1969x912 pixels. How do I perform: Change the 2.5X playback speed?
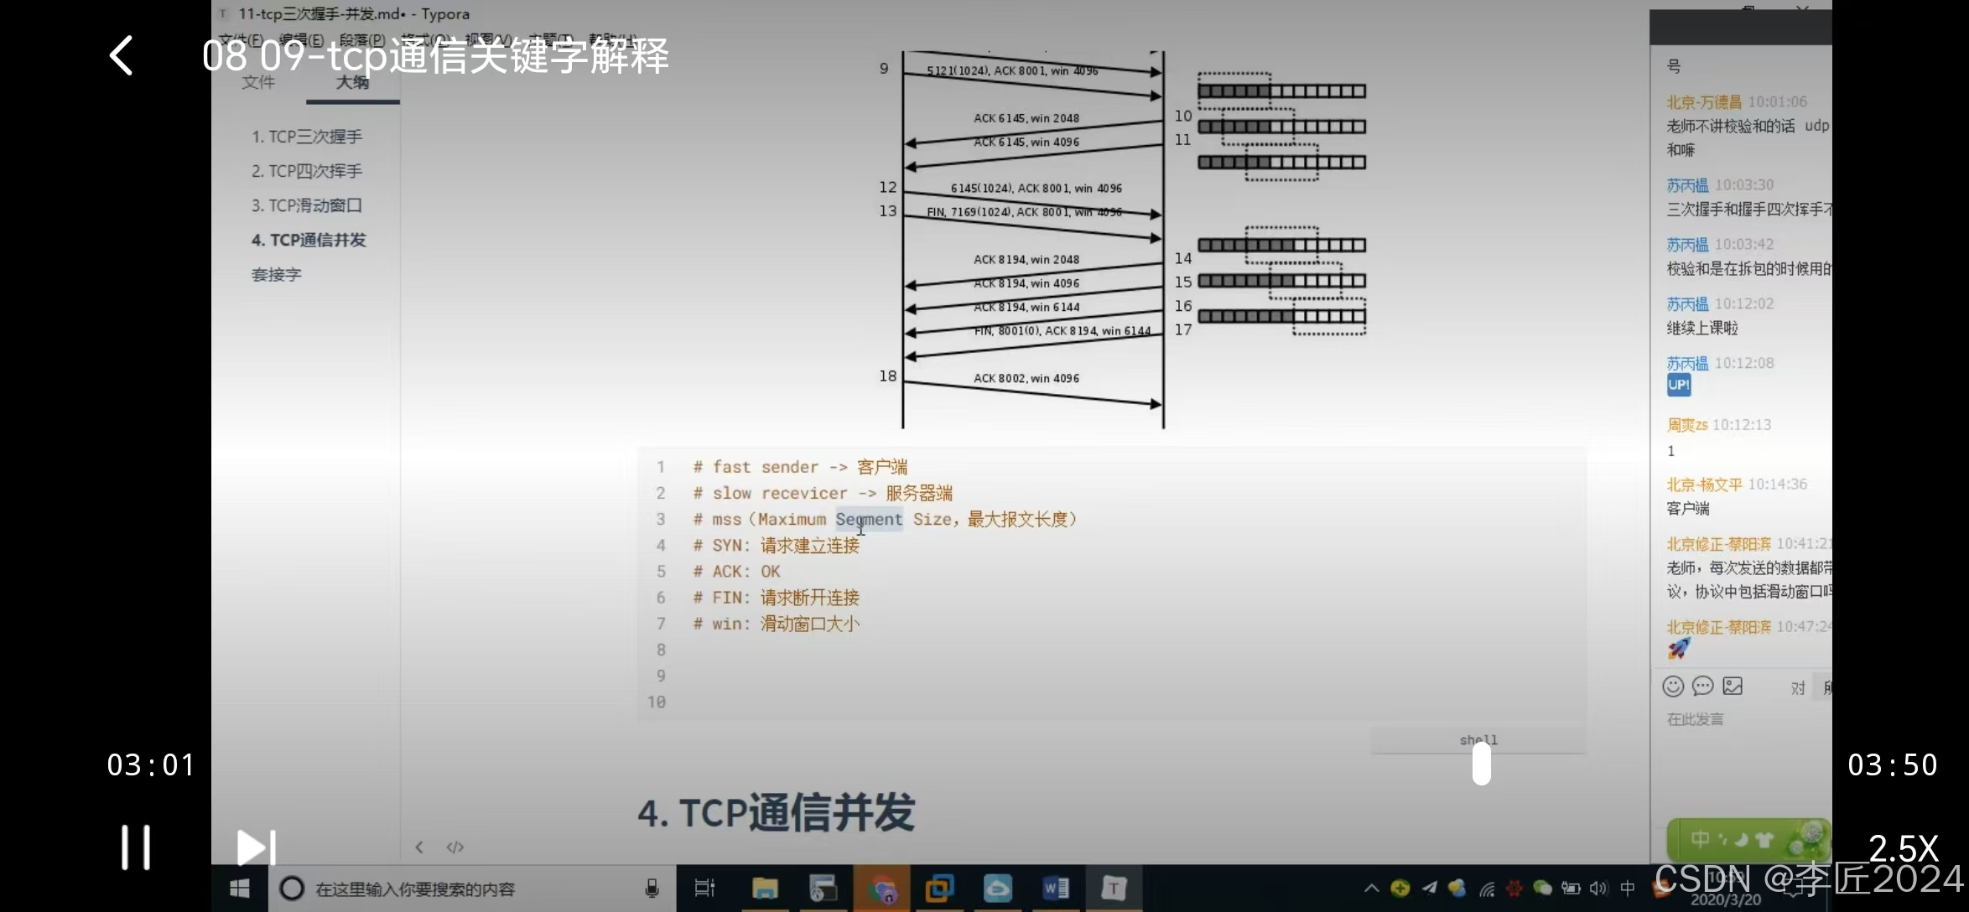(x=1903, y=849)
